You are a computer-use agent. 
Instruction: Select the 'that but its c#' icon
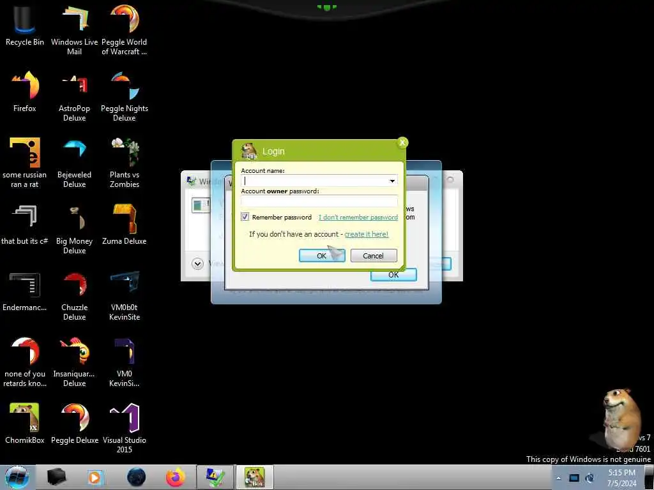(x=25, y=224)
